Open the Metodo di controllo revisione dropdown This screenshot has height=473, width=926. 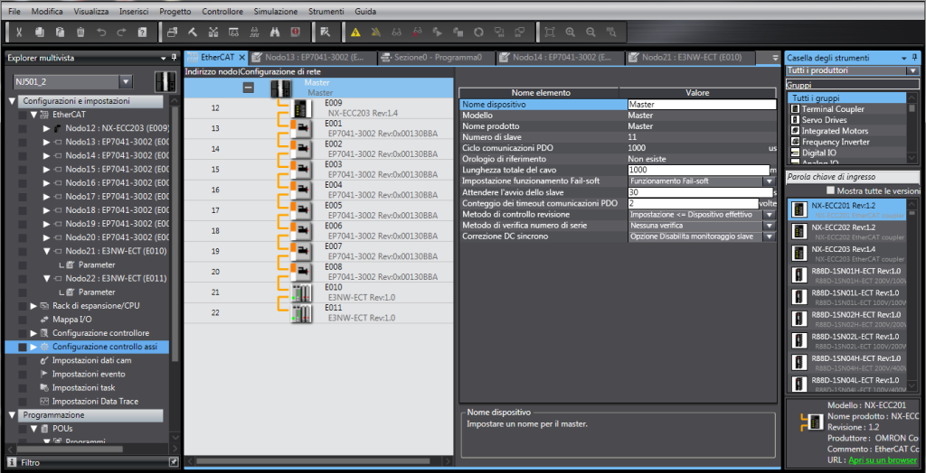769,215
